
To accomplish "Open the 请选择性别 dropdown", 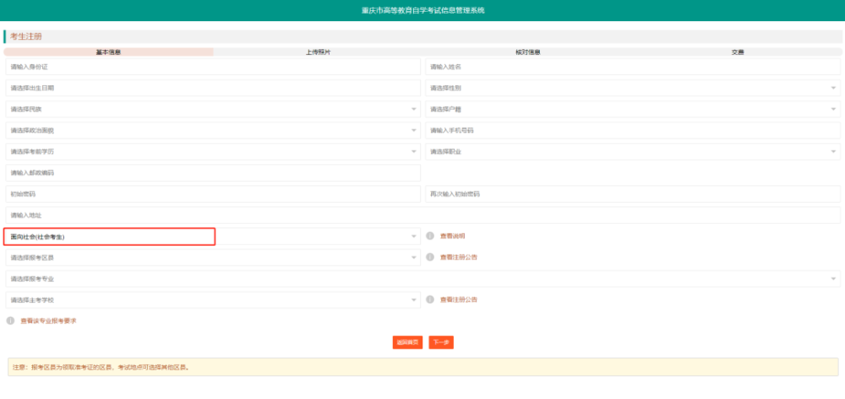I will (633, 88).
